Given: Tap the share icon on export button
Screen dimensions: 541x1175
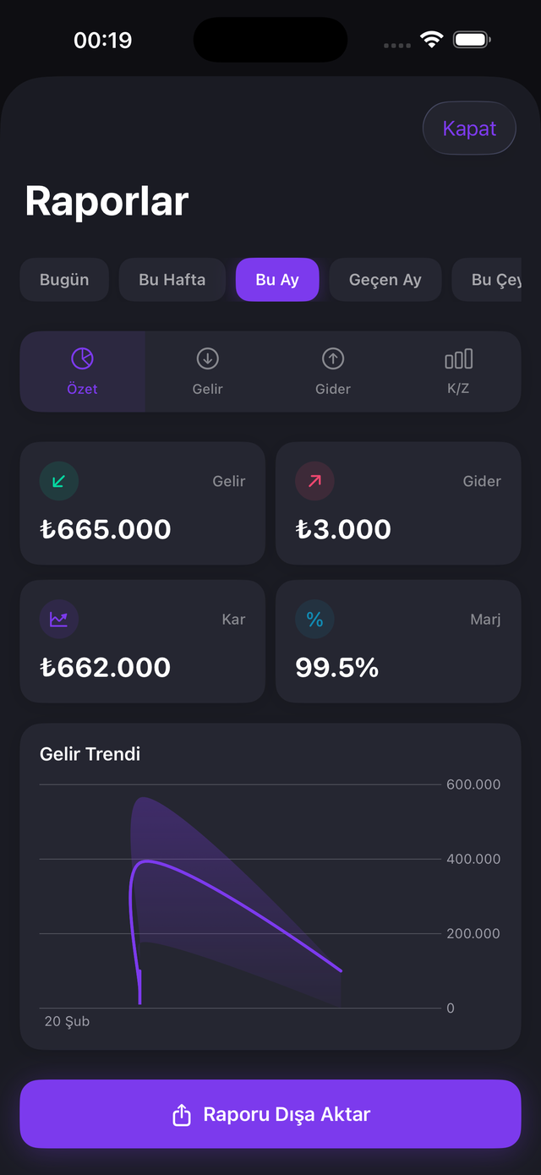Looking at the screenshot, I should click(182, 1115).
